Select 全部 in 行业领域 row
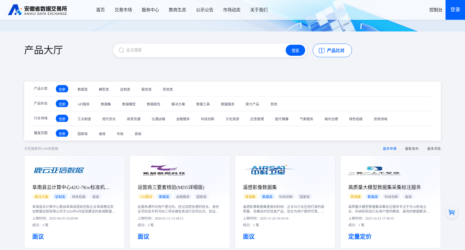The image size is (465, 250). pos(62,118)
